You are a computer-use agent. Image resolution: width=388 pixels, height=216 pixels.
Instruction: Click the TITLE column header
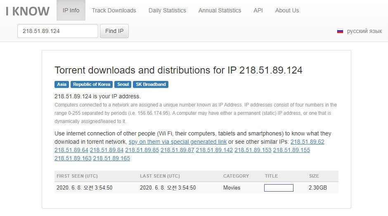(x=271, y=176)
